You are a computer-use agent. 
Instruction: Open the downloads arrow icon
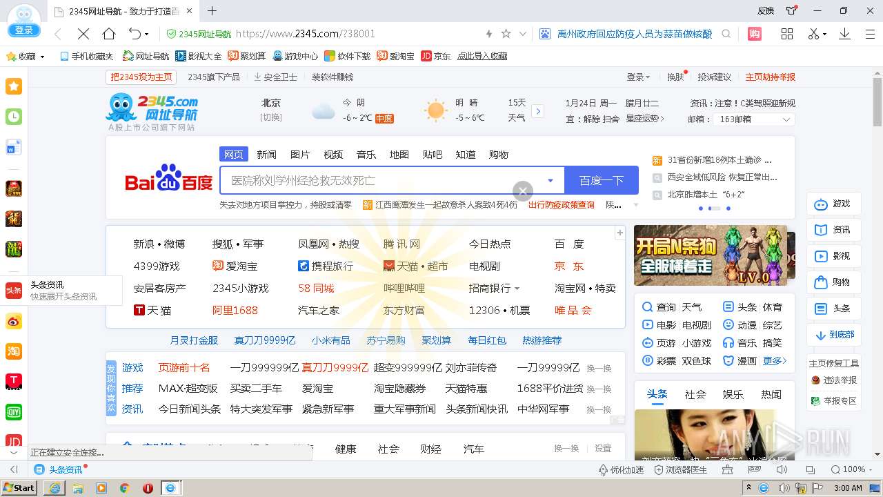[844, 34]
